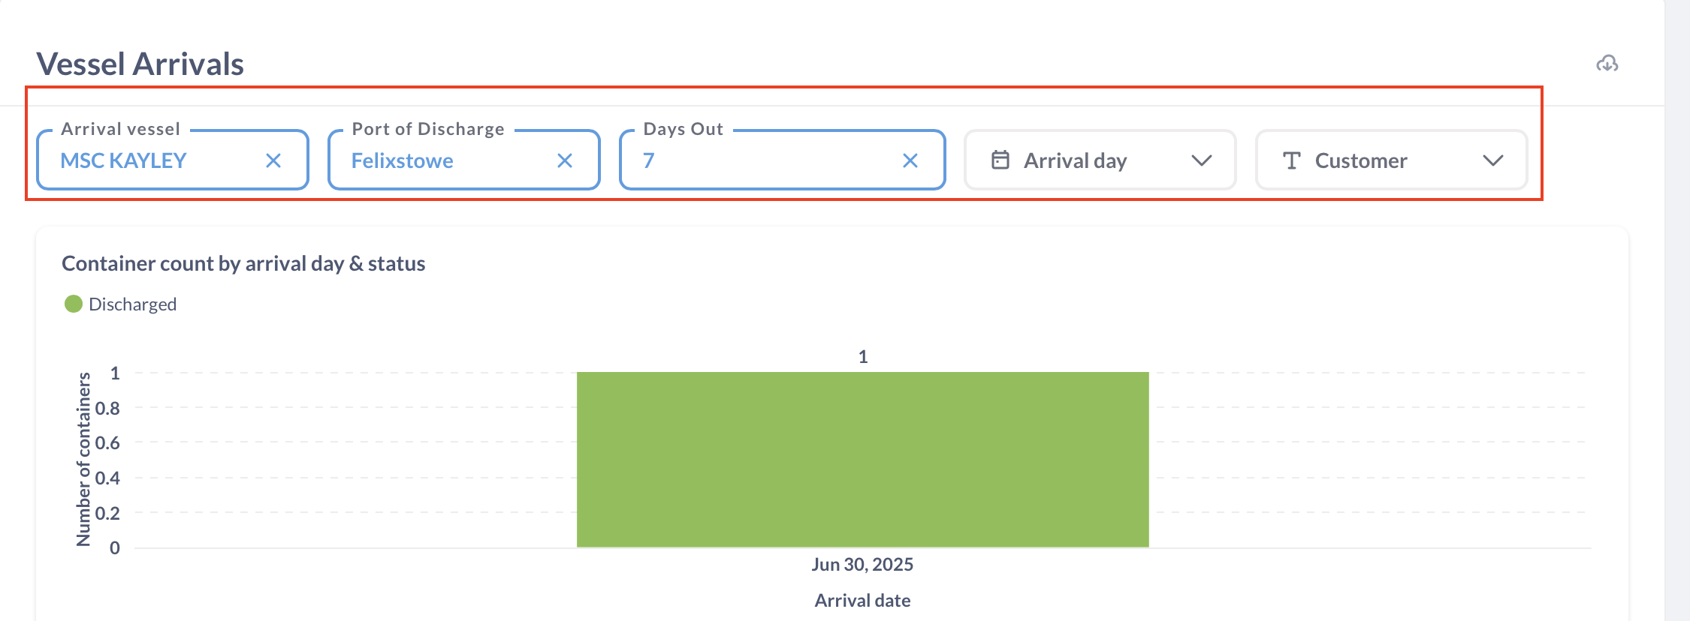The height and width of the screenshot is (621, 1690).
Task: Remove the Felixstowe port filter
Action: 565,160
